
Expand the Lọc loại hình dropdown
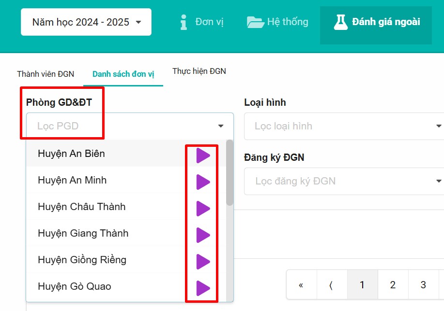point(344,127)
